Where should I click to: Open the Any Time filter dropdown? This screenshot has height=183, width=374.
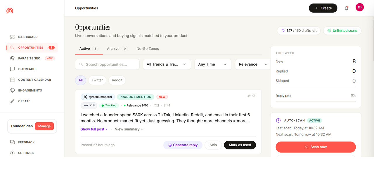click(x=213, y=64)
